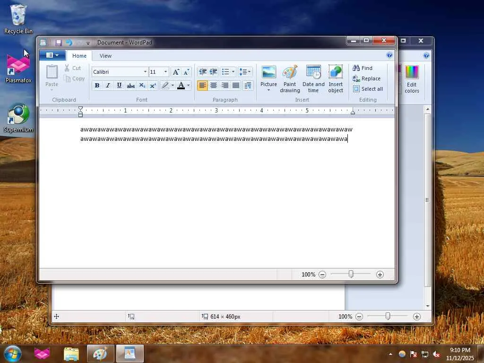Click the Find button
Viewport: 484px width, 363px height.
tap(363, 68)
